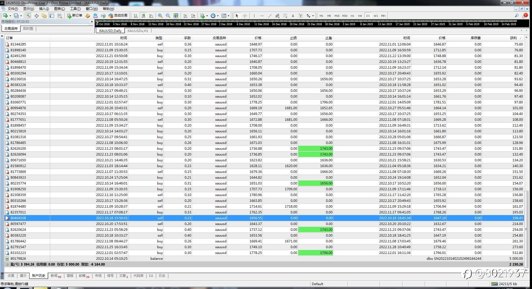
Task: Toggle the M15 timeframe button
Action: [x=337, y=16]
